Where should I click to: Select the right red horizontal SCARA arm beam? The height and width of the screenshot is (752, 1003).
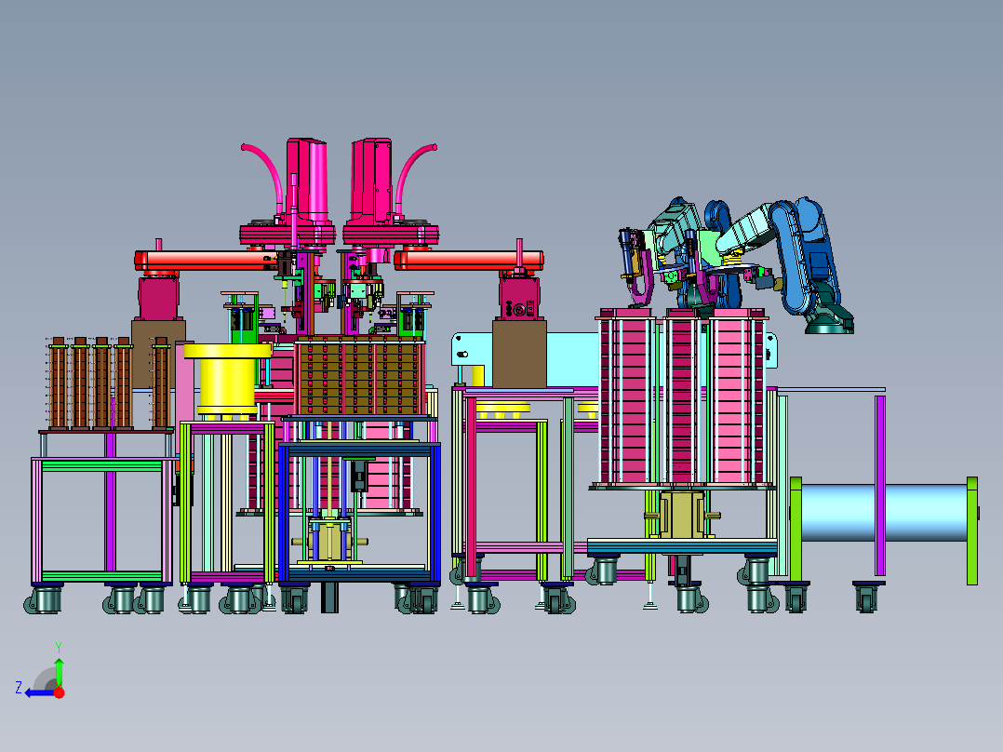[x=469, y=260]
